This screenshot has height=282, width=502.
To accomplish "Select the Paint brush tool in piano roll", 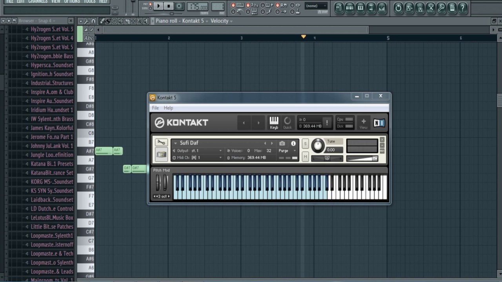I will [108, 21].
